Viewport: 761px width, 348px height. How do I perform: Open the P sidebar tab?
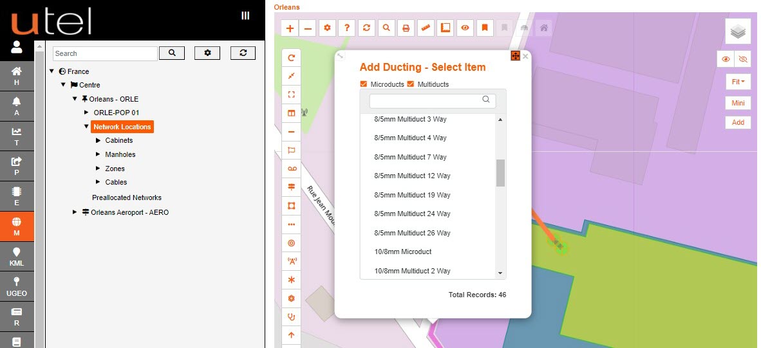click(17, 166)
